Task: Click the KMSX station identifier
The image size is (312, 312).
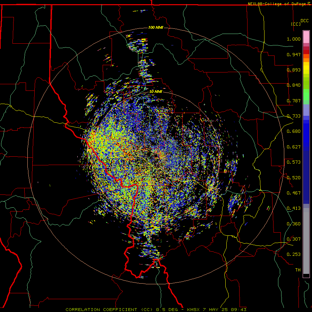Action: pos(194,310)
